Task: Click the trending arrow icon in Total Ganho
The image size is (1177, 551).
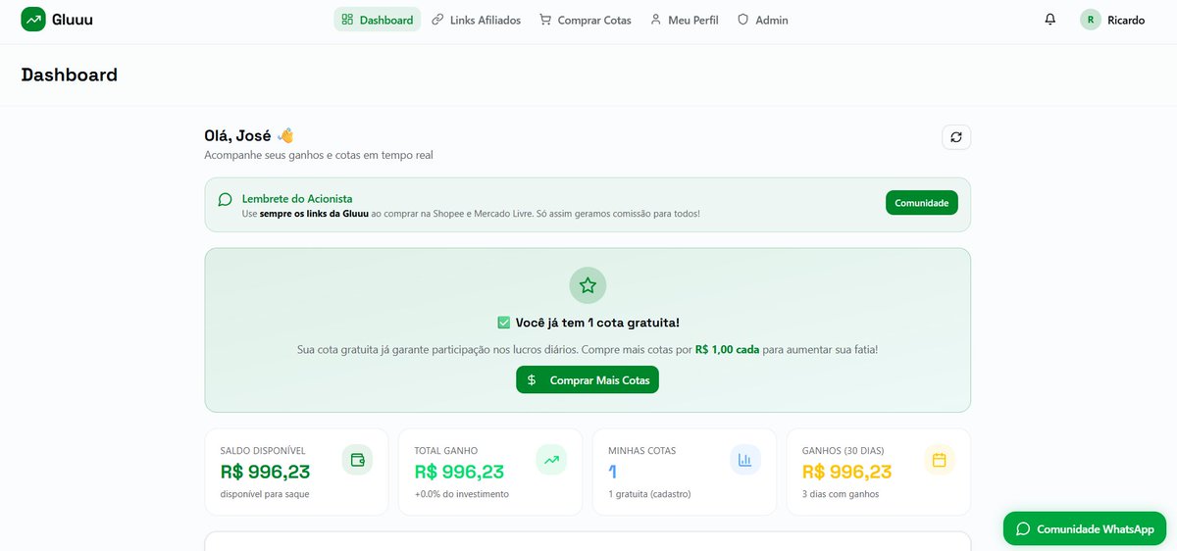Action: tap(551, 460)
